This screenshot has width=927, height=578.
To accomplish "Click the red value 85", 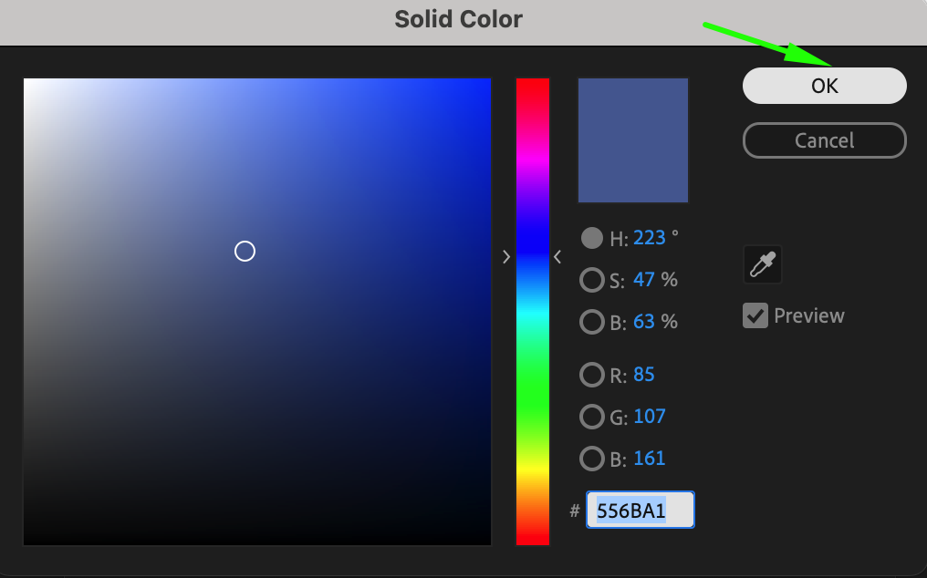I will pos(644,375).
